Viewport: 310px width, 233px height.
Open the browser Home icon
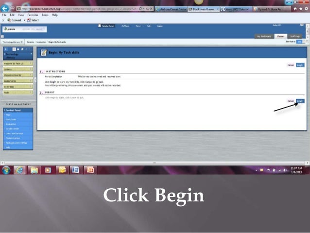[x=295, y=9]
